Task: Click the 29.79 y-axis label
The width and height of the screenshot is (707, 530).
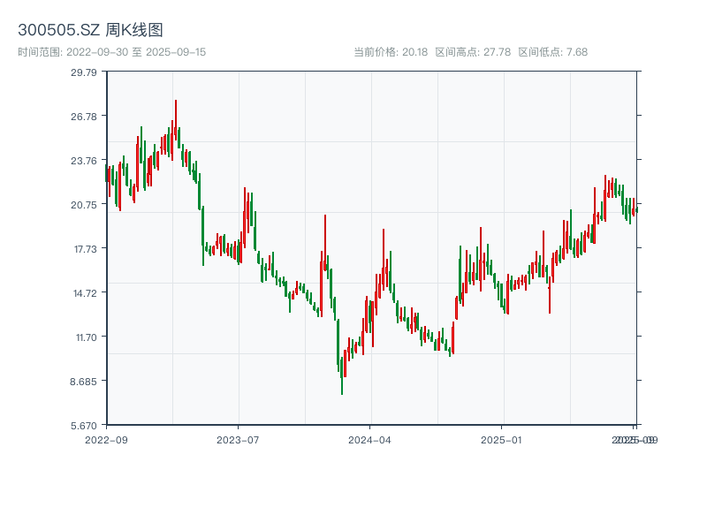Action: pyautogui.click(x=84, y=72)
